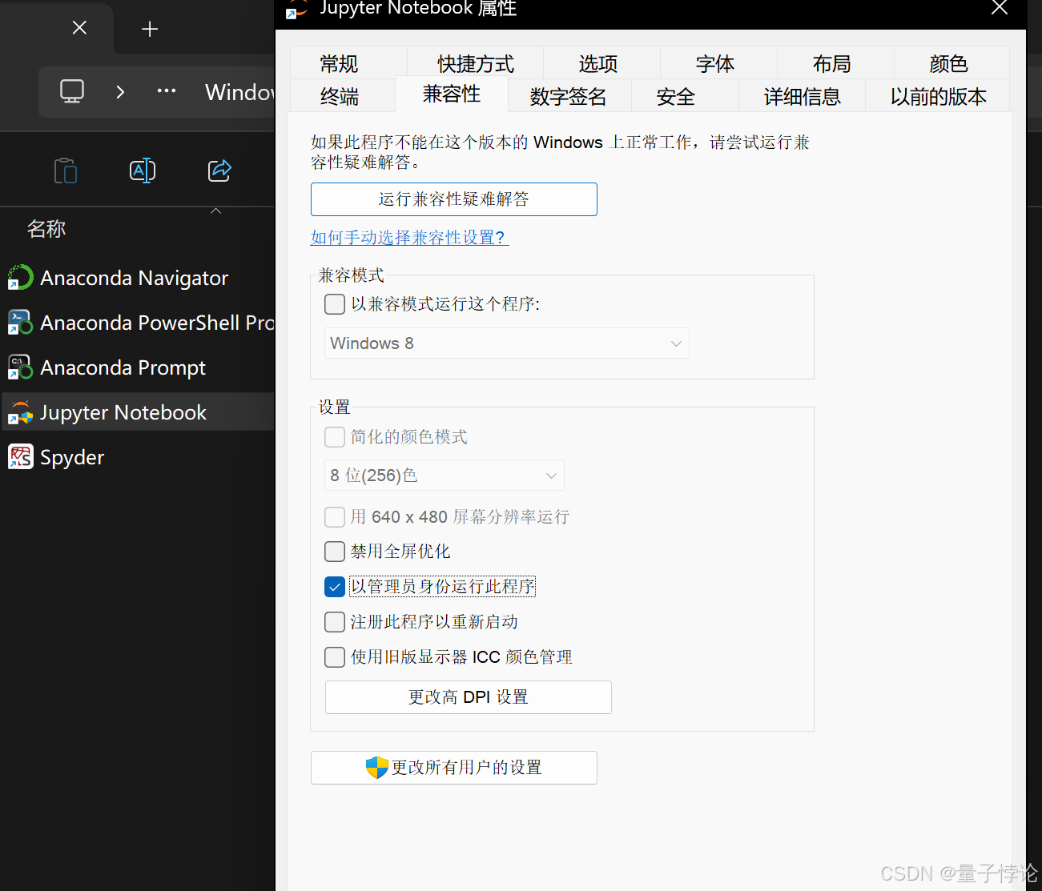
Task: Open 如何手动选择兼容性设置 link
Action: (408, 237)
